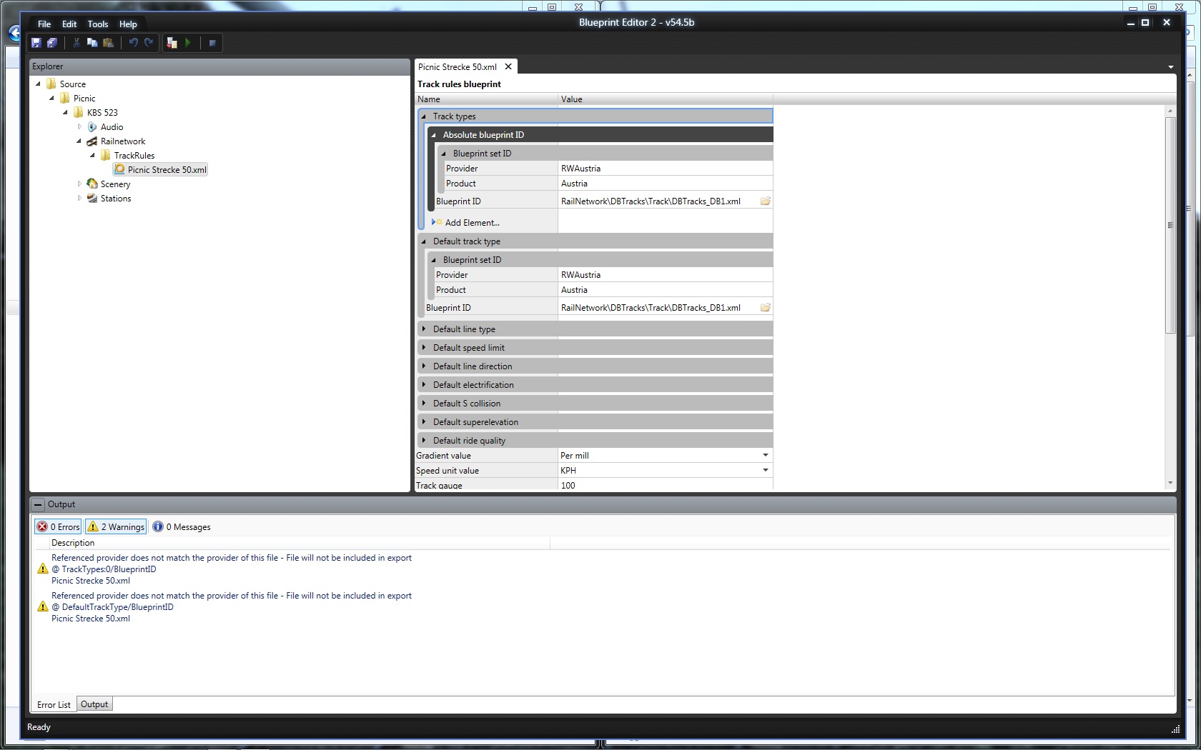Switch to the Error List tab
The image size is (1201, 750).
(54, 704)
